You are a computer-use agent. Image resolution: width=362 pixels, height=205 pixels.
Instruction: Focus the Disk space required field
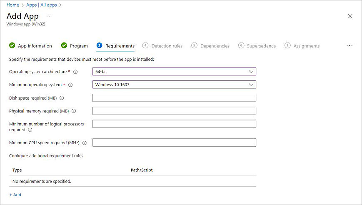[174, 98]
